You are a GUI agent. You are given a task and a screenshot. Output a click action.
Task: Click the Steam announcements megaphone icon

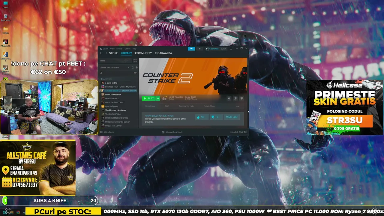point(191,49)
